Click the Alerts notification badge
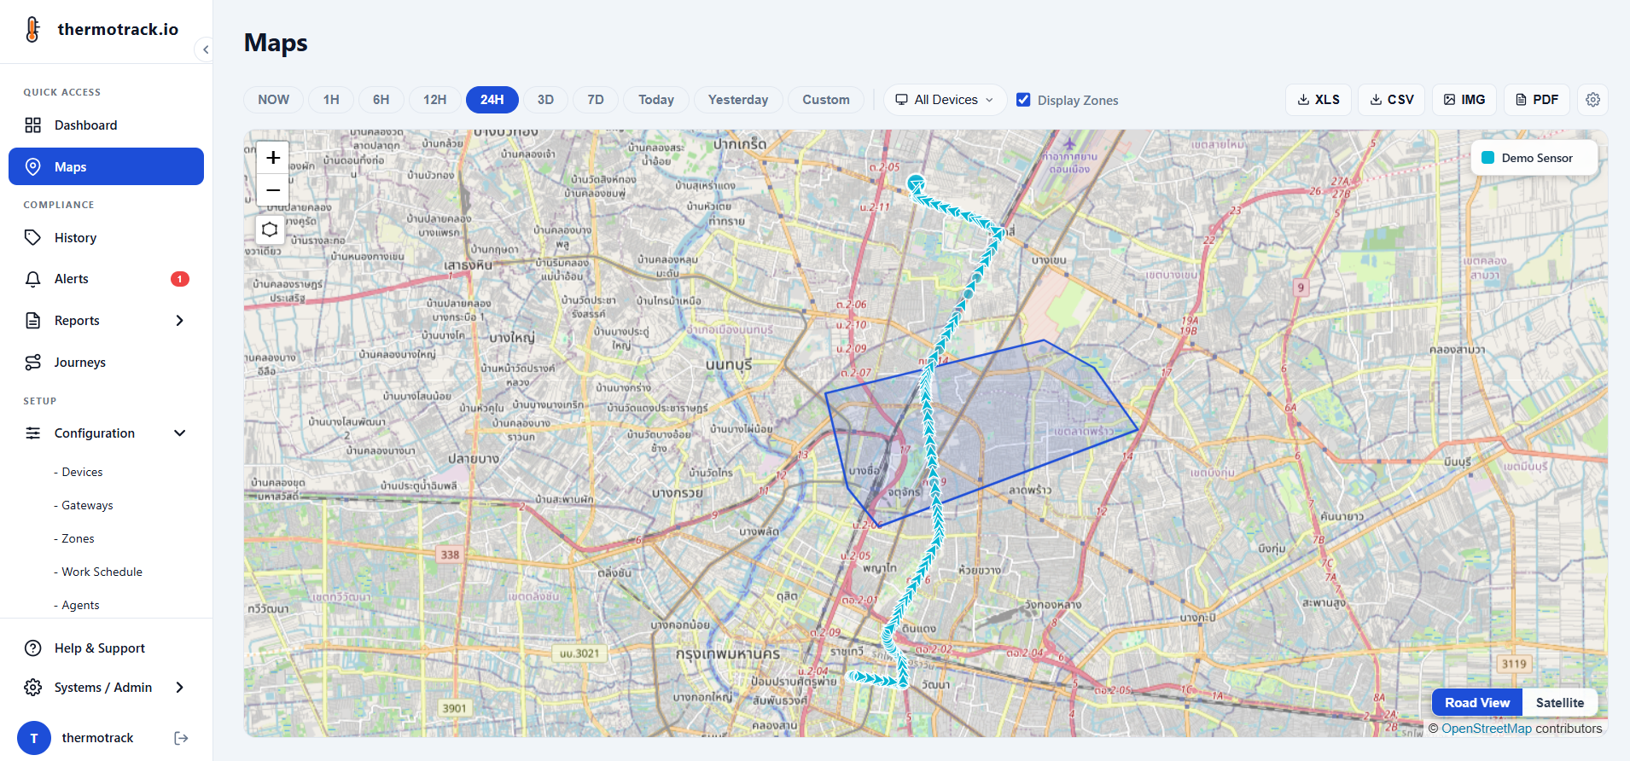 coord(180,279)
